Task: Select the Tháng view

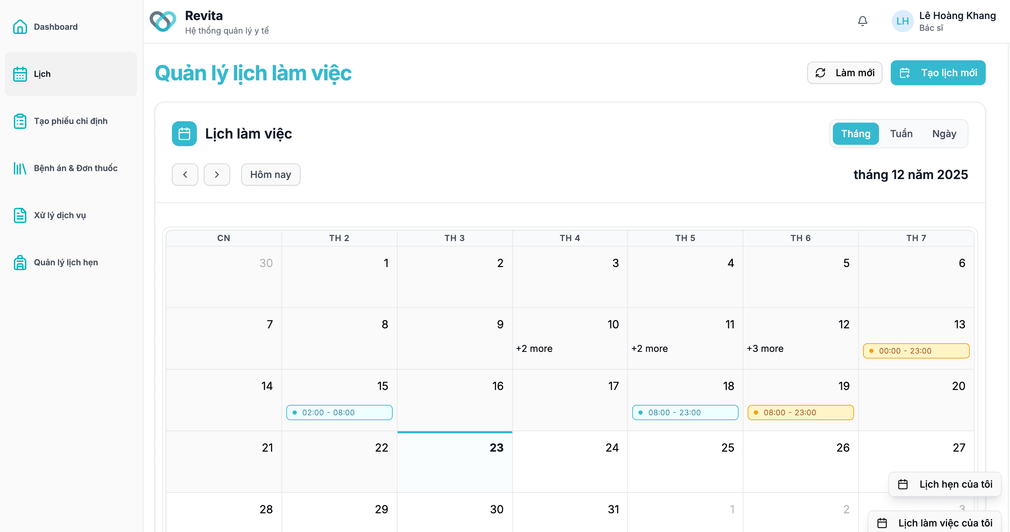Action: pos(855,134)
